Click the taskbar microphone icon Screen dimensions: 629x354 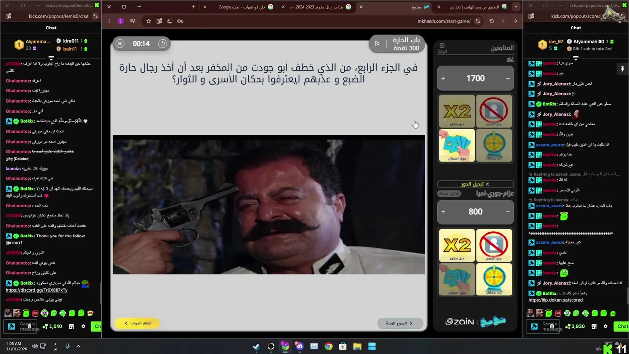point(67,346)
